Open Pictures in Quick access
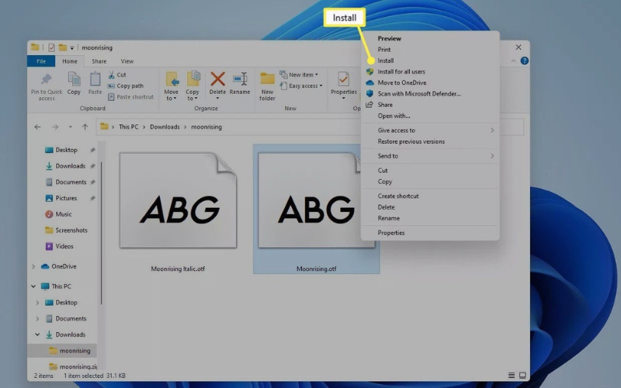 pyautogui.click(x=66, y=198)
